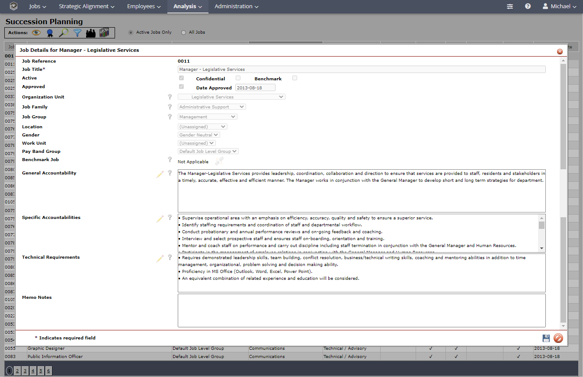Click the Public Information Officer row

(291, 357)
